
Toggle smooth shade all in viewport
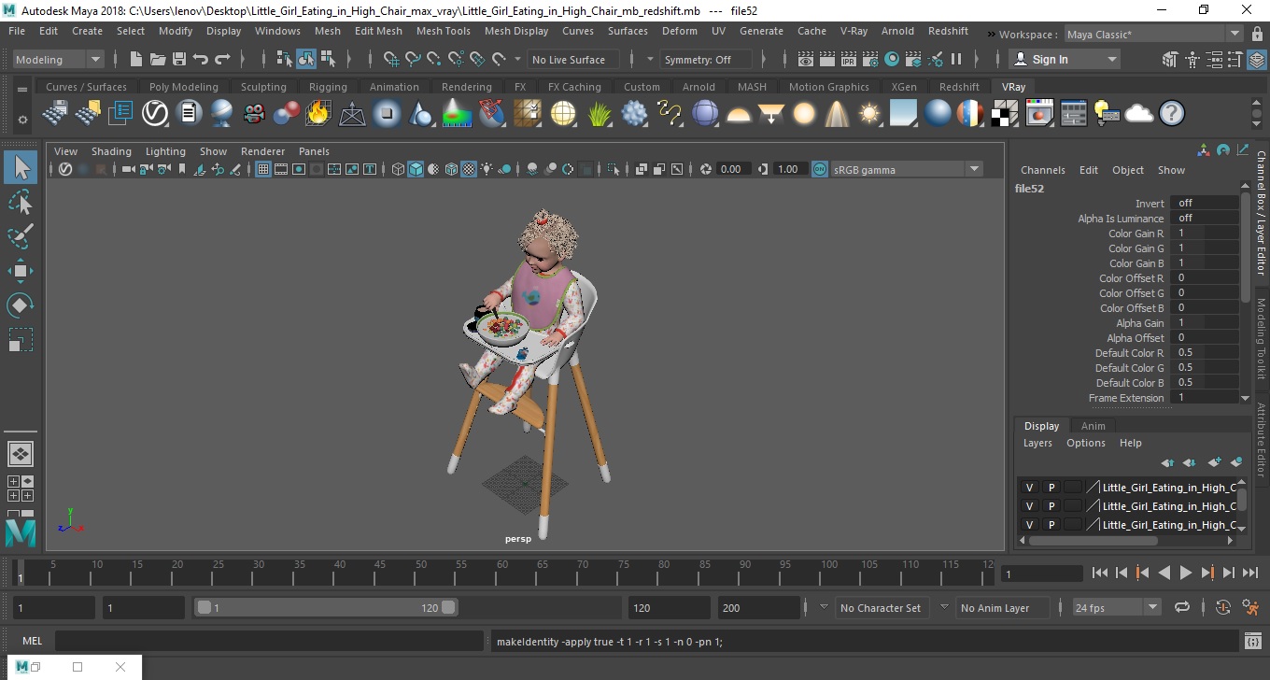[x=416, y=169]
